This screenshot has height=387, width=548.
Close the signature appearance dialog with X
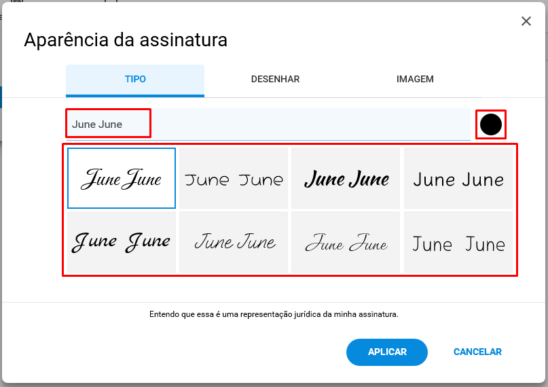[x=526, y=21]
